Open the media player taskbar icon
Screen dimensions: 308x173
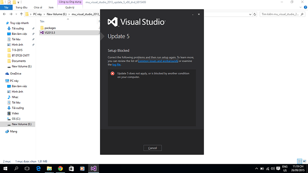(82, 169)
